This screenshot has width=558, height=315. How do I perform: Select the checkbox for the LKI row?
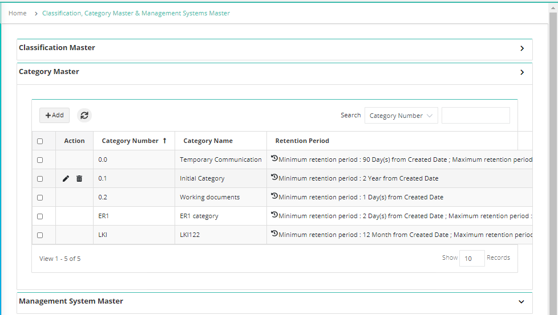point(40,235)
